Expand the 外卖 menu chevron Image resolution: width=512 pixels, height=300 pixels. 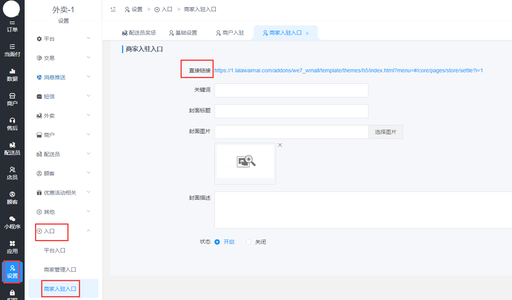click(x=89, y=115)
